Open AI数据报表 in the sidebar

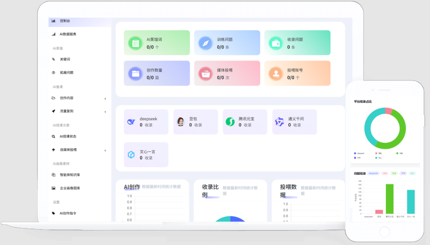(68, 34)
